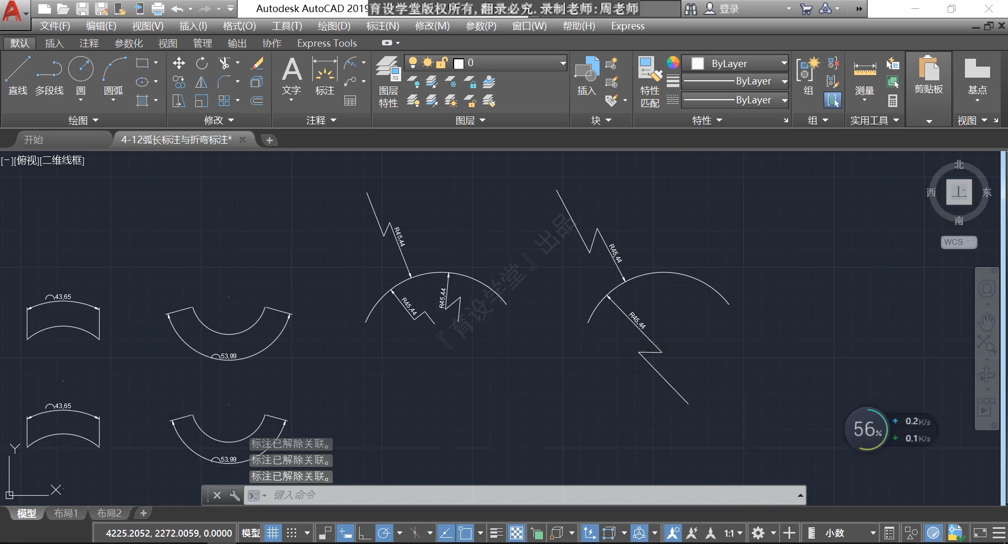Click the customize wrench icon in command line

coord(234,495)
